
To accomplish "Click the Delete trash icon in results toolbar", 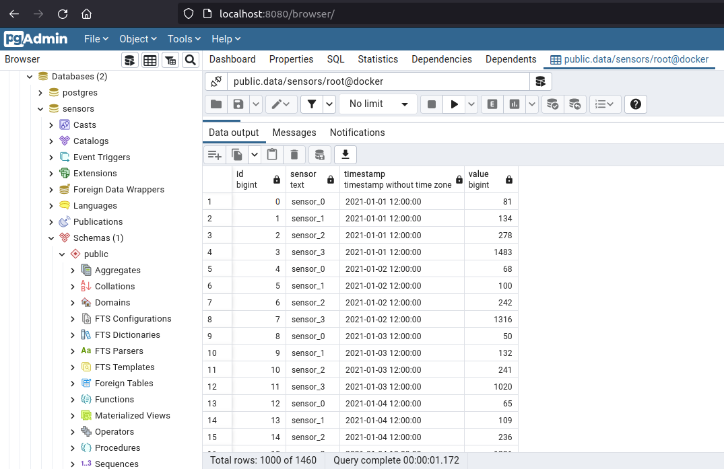I will (294, 155).
